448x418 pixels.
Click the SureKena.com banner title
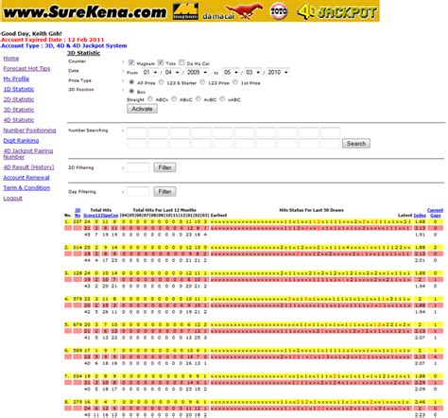coord(85,12)
